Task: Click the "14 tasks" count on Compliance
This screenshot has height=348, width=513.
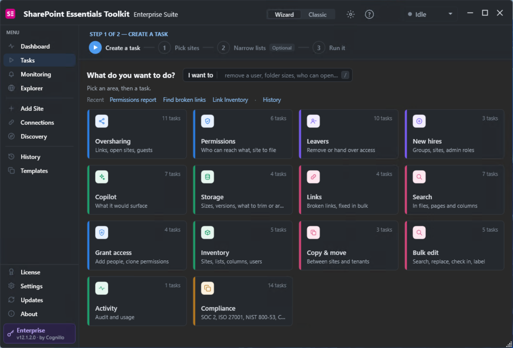Action: 277,285
